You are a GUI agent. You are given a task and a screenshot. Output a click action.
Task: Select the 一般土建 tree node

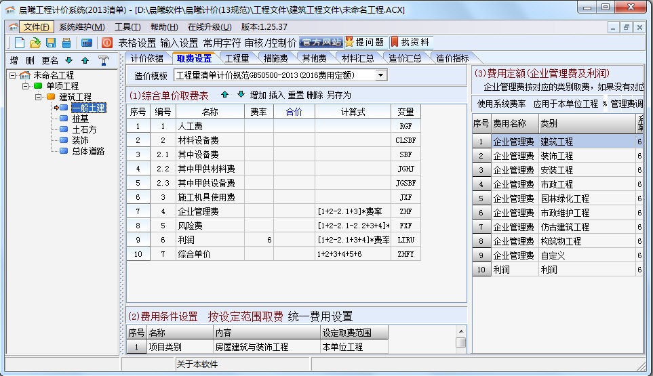click(x=88, y=108)
